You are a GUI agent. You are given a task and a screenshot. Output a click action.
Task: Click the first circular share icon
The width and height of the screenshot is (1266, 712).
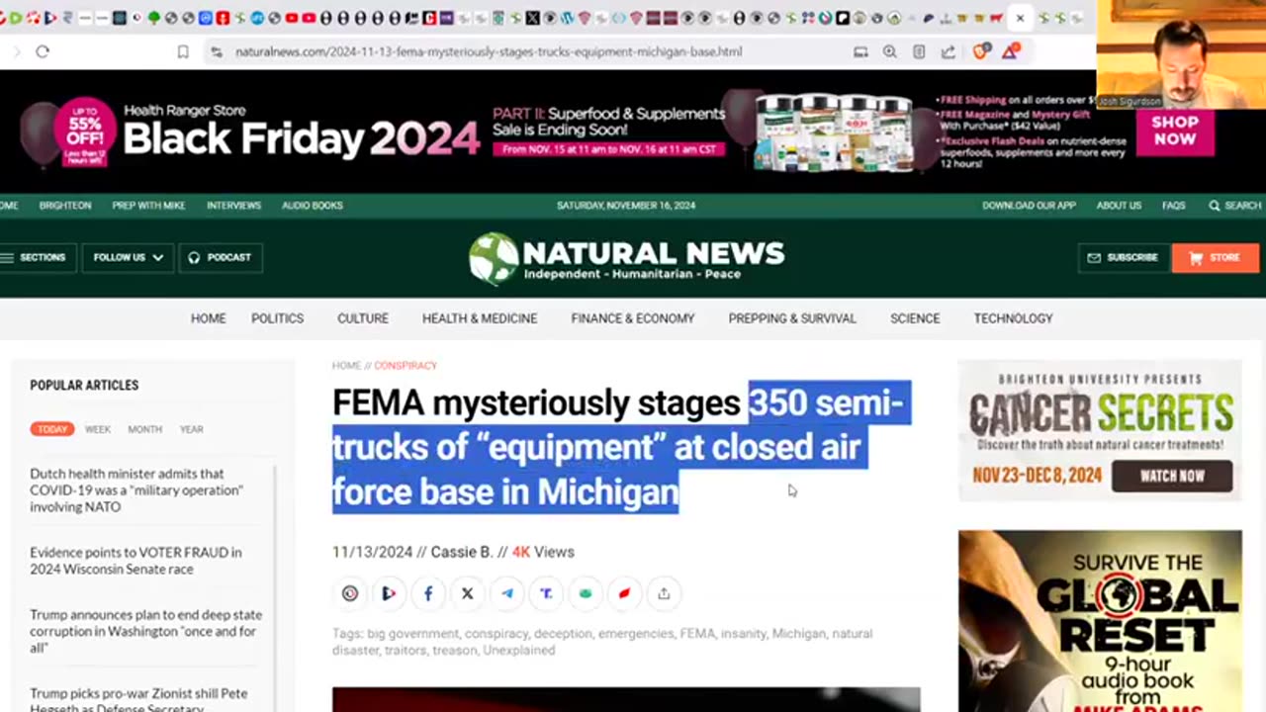(350, 593)
